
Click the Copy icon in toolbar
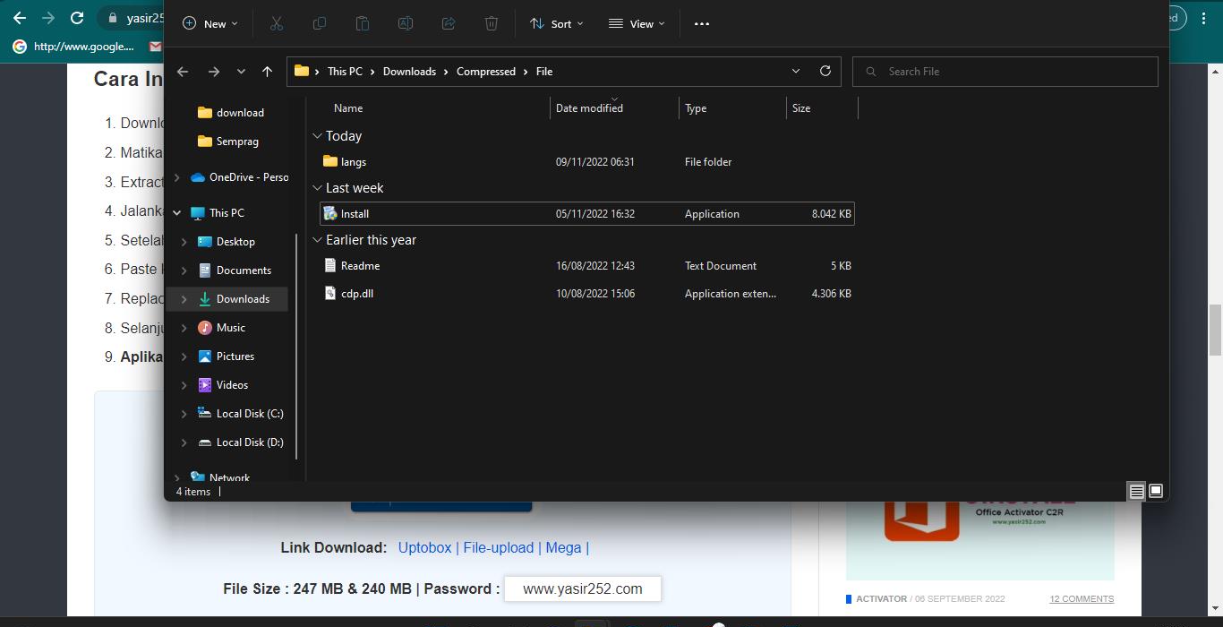coord(319,24)
